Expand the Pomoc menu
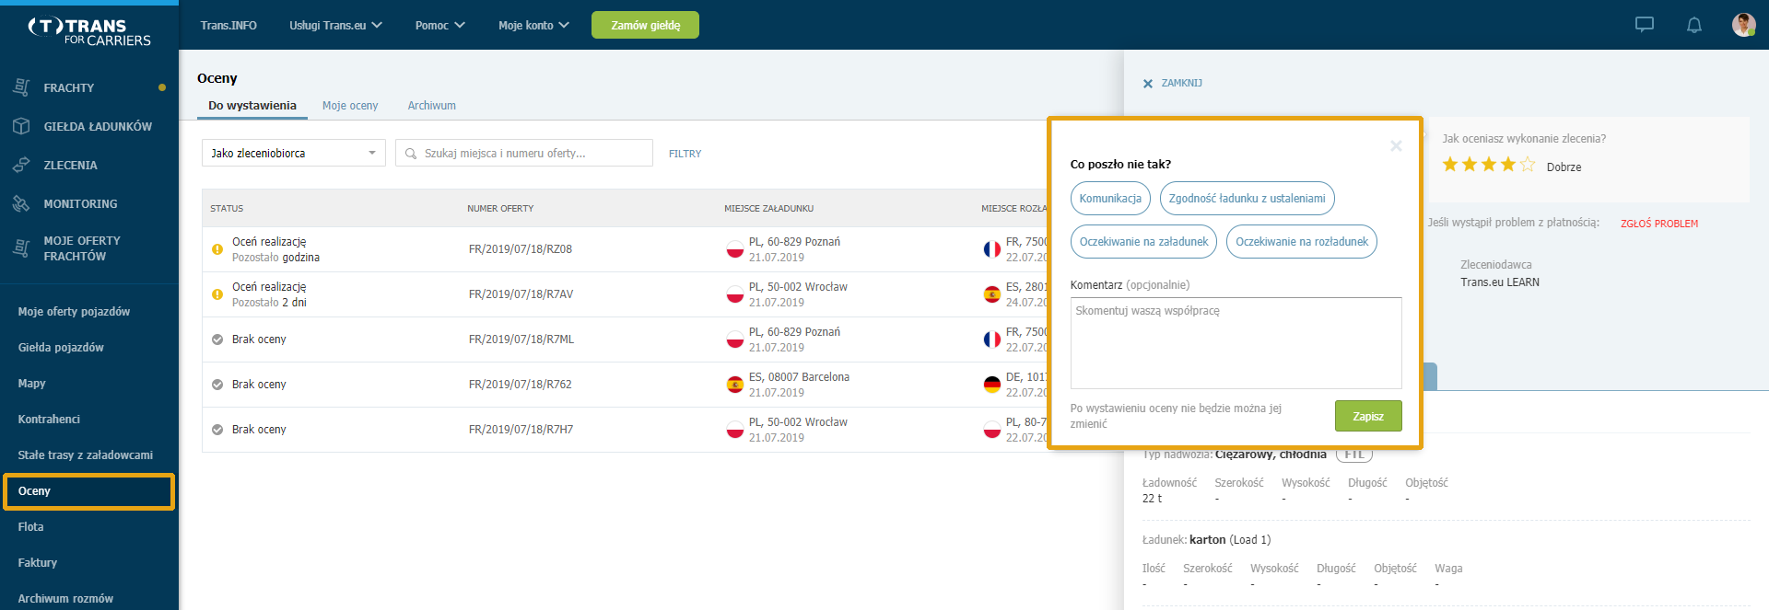Image resolution: width=1769 pixels, height=610 pixels. 439,25
